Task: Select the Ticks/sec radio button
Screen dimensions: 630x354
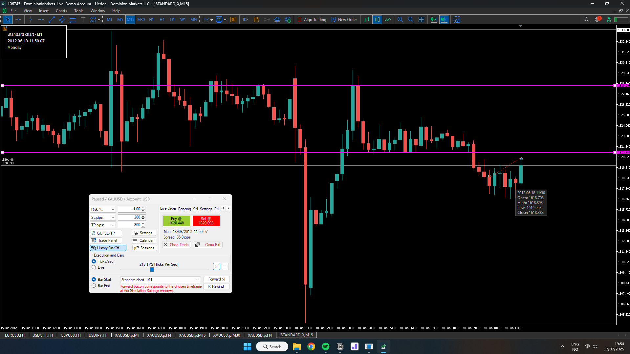Action: click(94, 261)
